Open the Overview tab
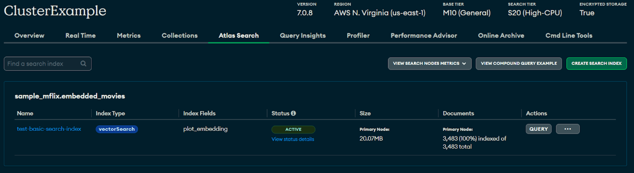Image resolution: width=634 pixels, height=173 pixels. point(29,36)
